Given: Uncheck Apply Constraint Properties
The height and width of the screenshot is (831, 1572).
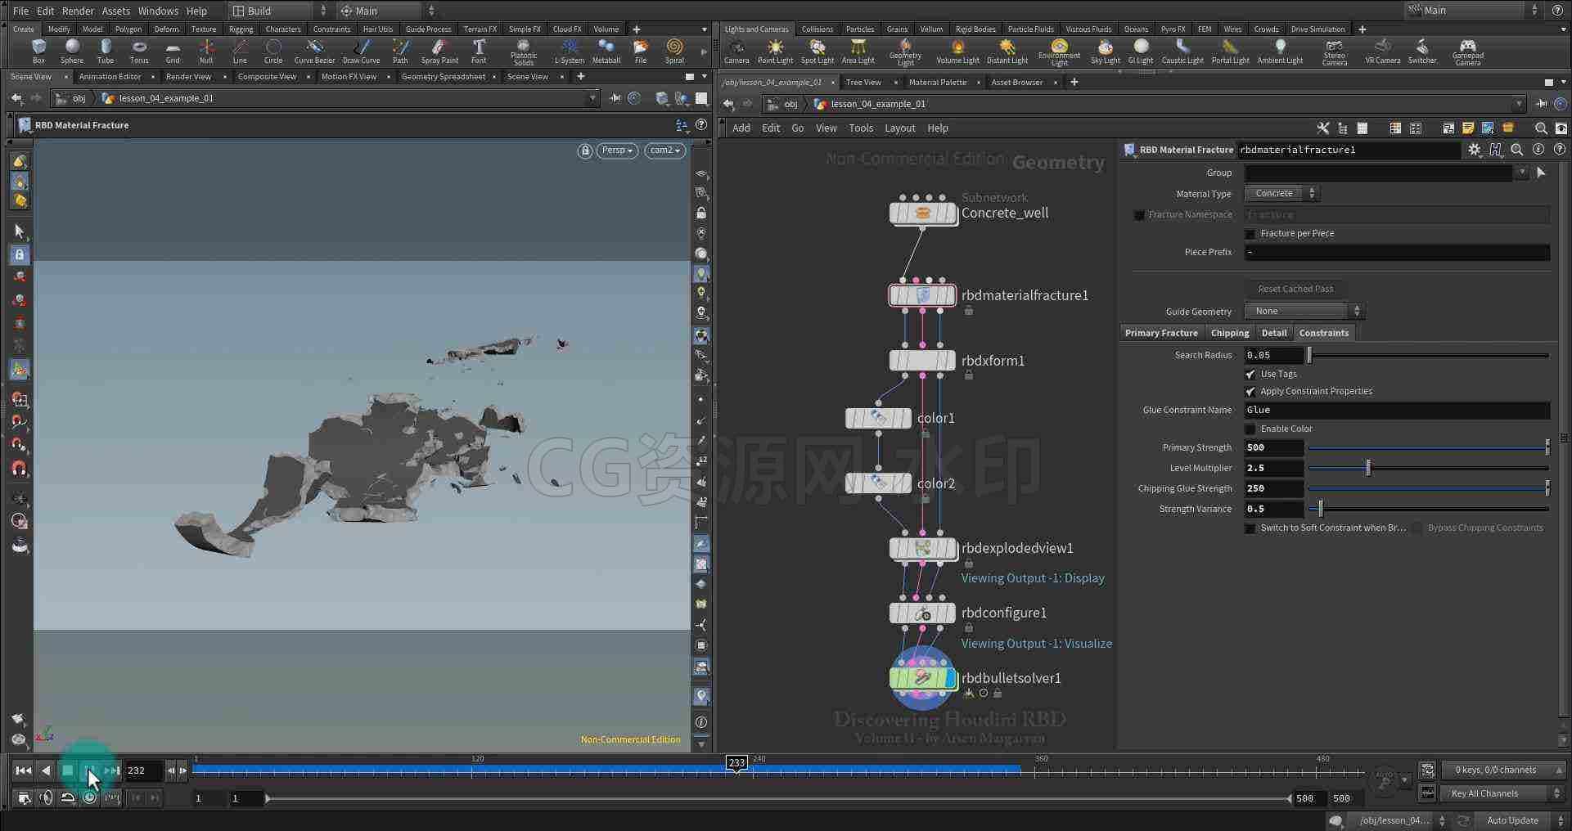Looking at the screenshot, I should tap(1250, 391).
